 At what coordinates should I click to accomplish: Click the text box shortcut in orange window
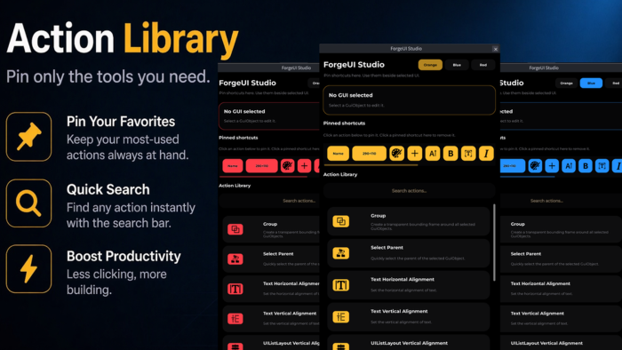click(468, 154)
